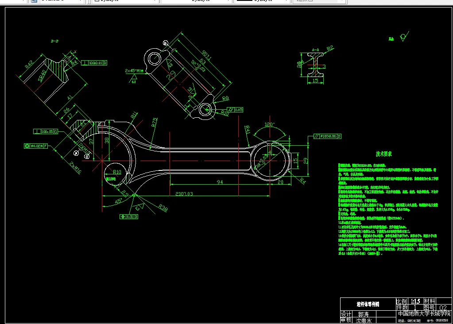Pick the SR40 spherical radius label
This screenshot has height=324, width=453.
[x=42, y=76]
